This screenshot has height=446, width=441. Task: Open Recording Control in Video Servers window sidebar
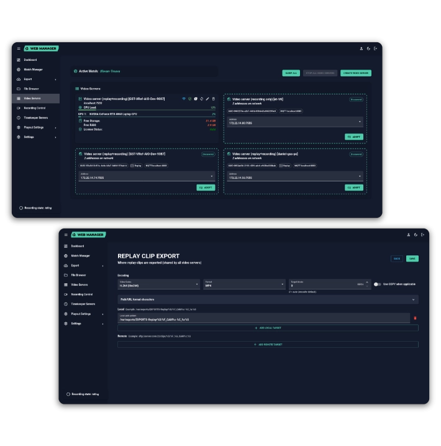pos(36,108)
